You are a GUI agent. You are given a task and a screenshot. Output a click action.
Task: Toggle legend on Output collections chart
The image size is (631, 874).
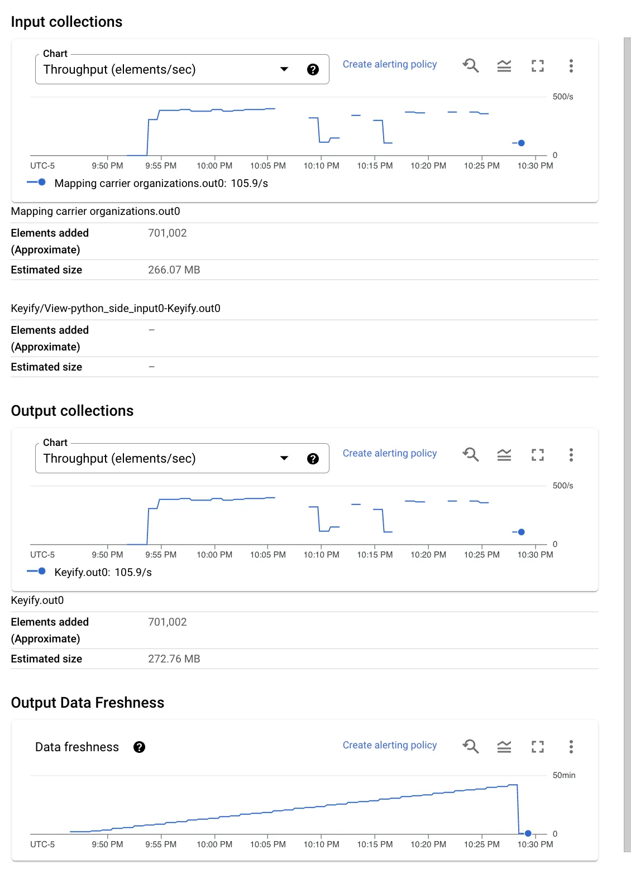pyautogui.click(x=504, y=455)
